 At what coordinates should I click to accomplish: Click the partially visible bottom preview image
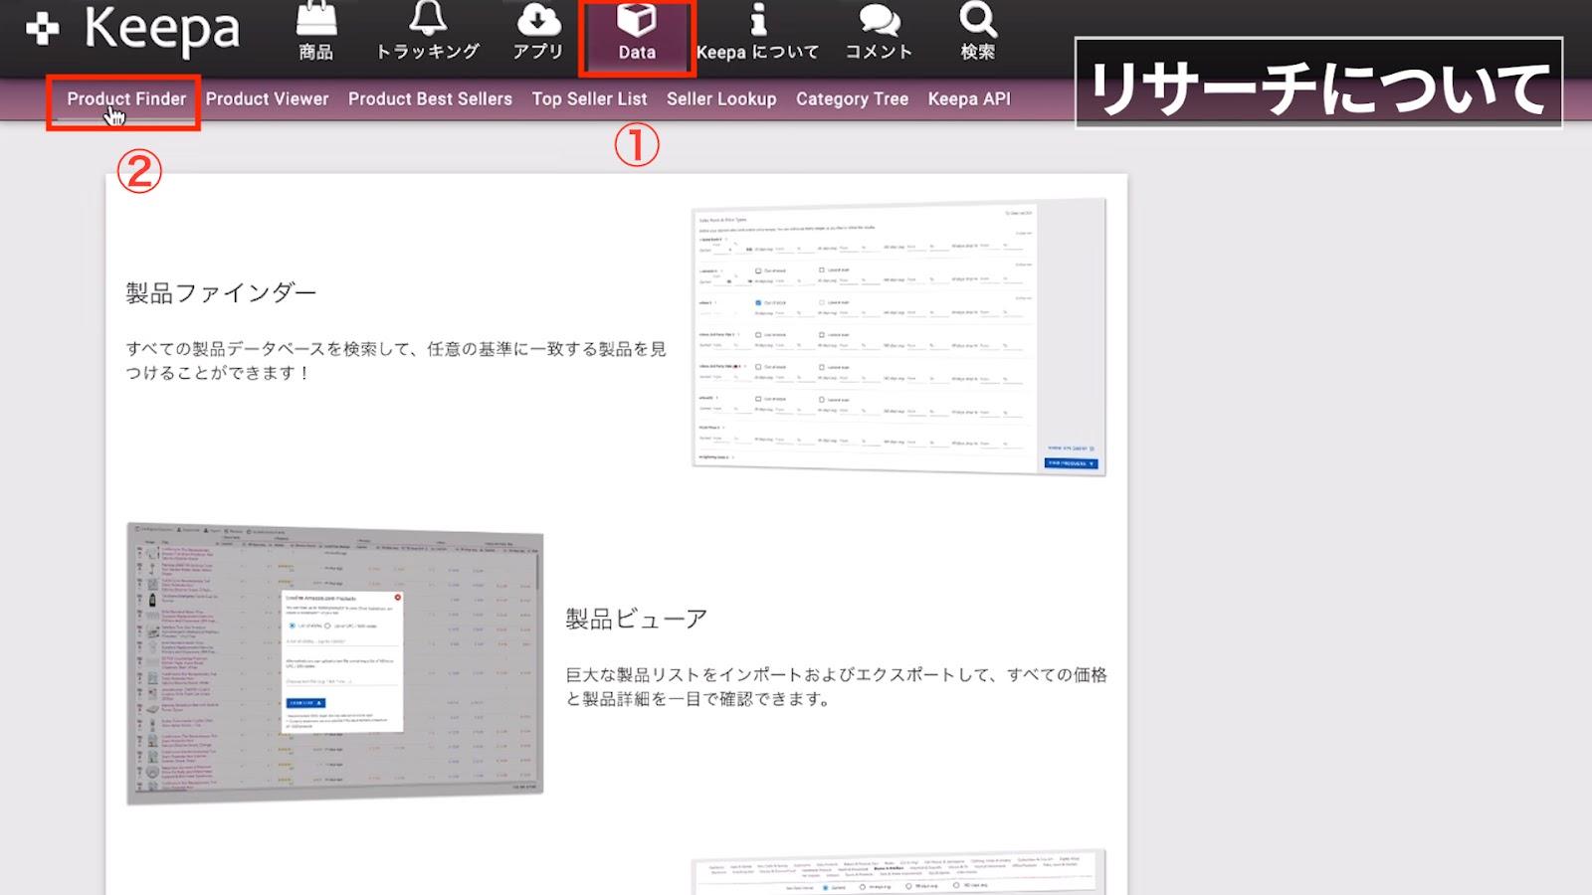[x=897, y=873]
